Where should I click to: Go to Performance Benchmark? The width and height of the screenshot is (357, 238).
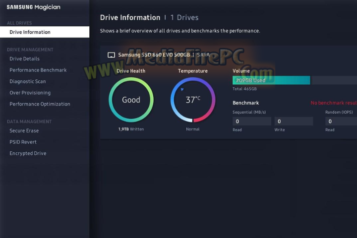(38, 70)
